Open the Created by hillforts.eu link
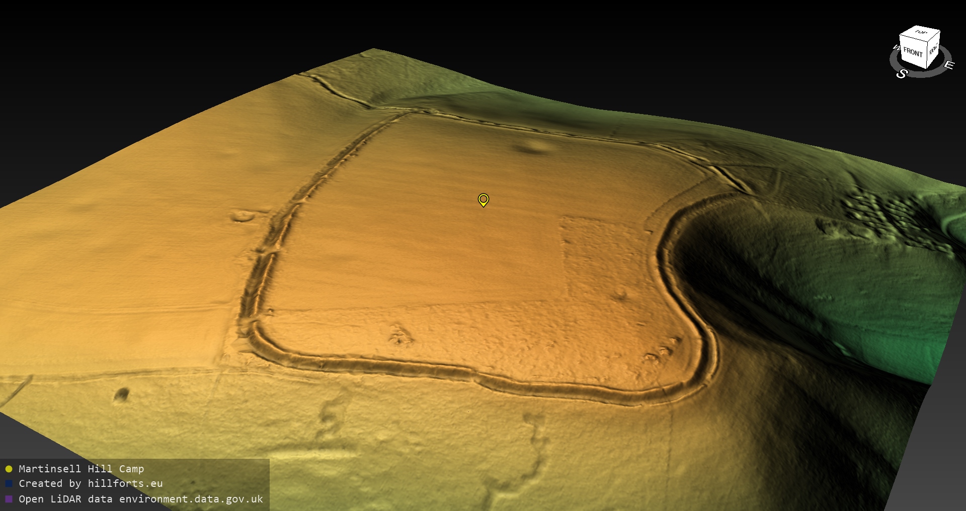The height and width of the screenshot is (511, 966). tap(91, 483)
